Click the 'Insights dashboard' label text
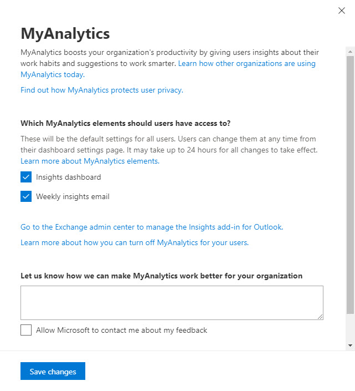The height and width of the screenshot is (391, 355). [68, 177]
